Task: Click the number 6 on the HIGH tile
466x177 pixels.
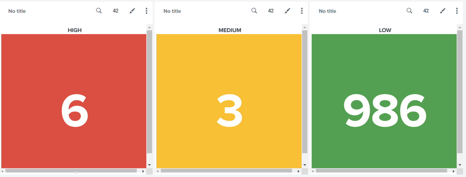Action: [x=74, y=110]
